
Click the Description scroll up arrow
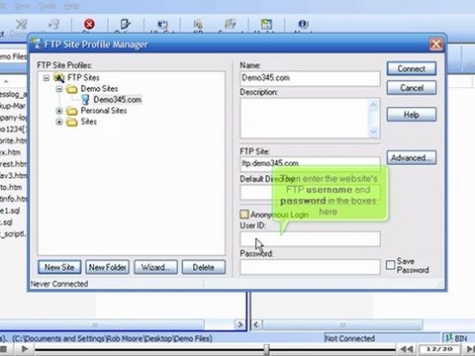click(x=373, y=105)
